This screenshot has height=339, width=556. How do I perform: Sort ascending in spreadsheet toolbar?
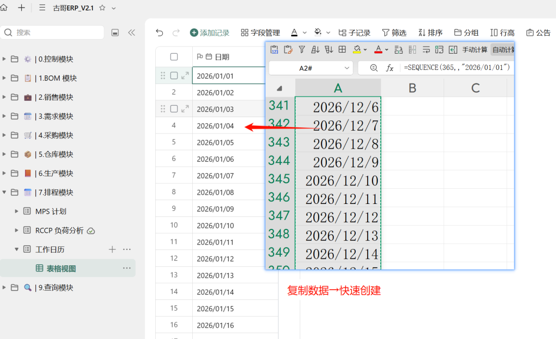pyautogui.click(x=315, y=49)
